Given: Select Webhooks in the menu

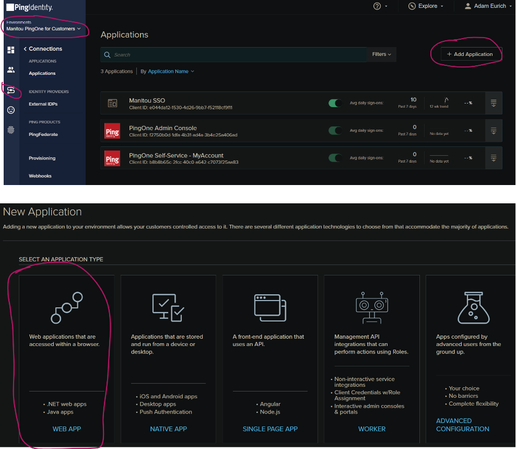Looking at the screenshot, I should coord(40,176).
